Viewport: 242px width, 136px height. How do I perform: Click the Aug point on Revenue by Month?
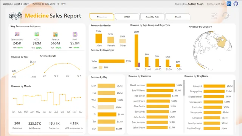56,105
